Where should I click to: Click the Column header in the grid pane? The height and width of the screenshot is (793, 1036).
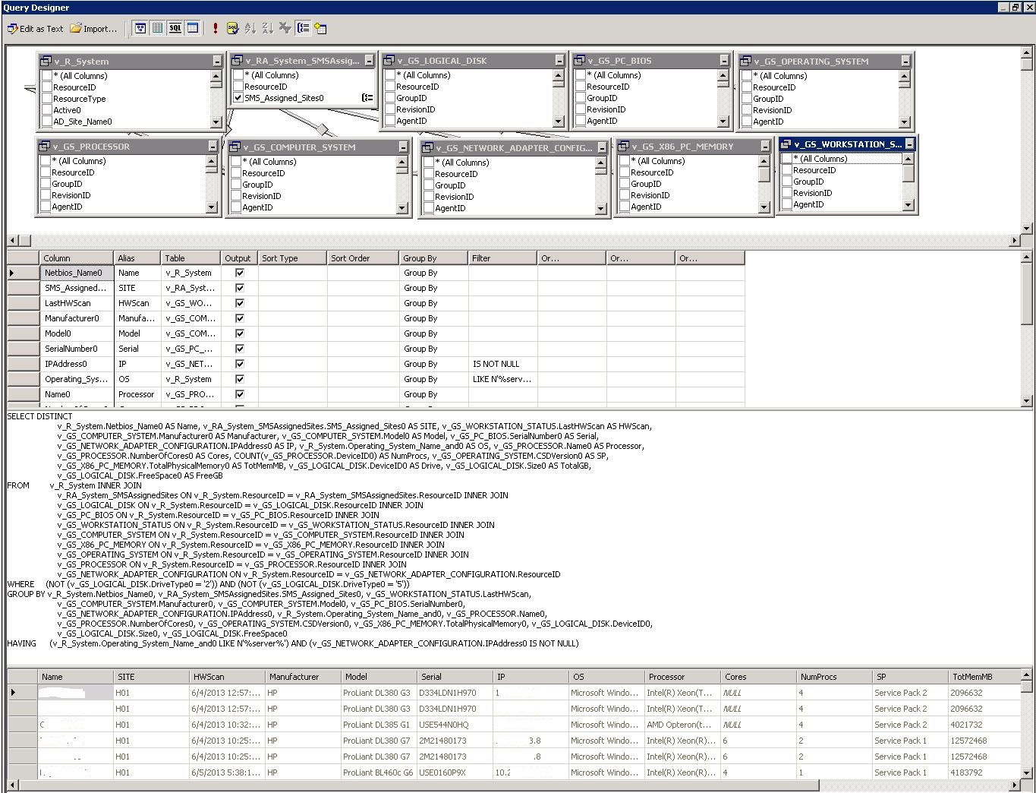click(x=77, y=258)
